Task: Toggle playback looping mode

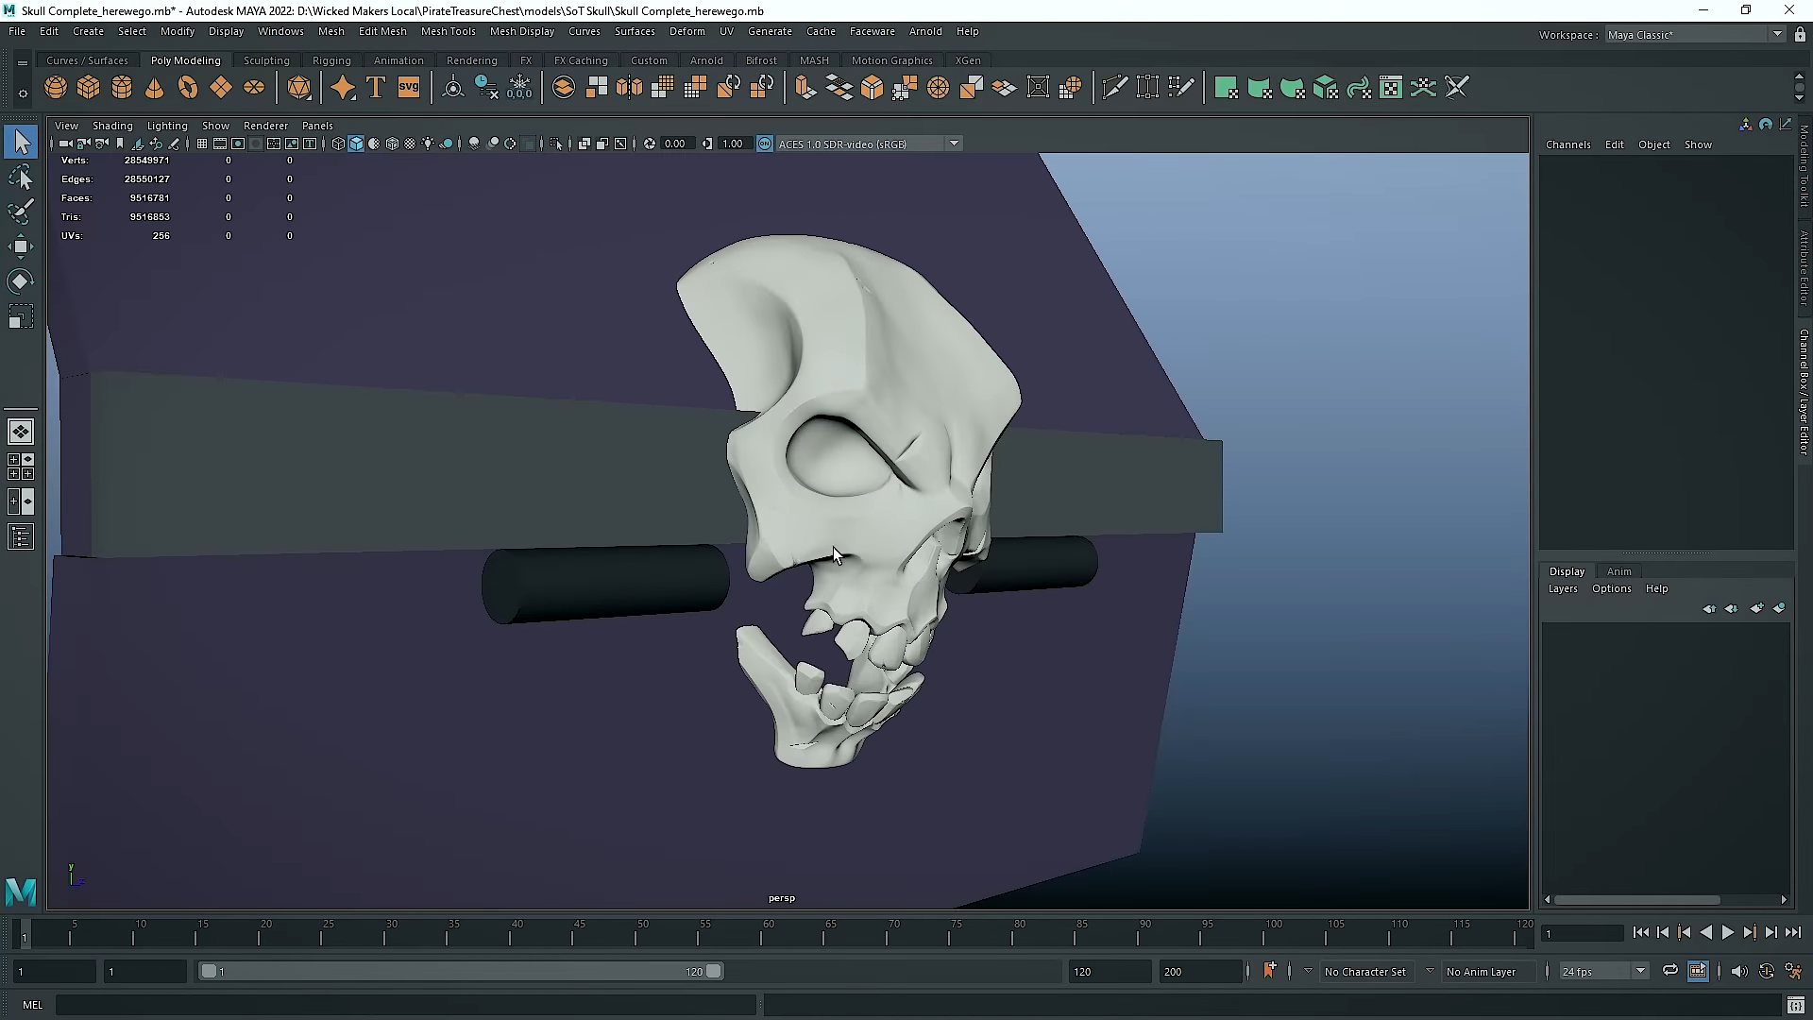Action: pyautogui.click(x=1669, y=971)
